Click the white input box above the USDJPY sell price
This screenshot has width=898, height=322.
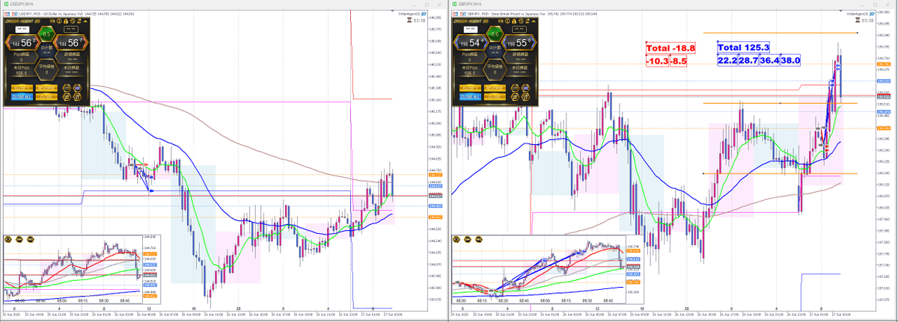coord(22,30)
